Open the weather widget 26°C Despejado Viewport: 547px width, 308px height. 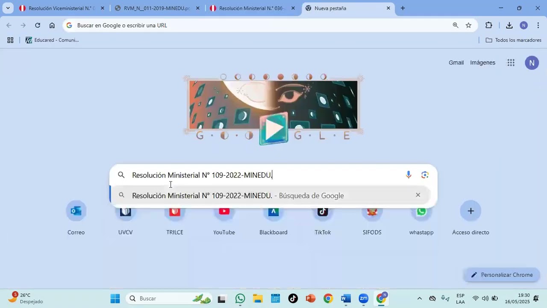coord(26,298)
